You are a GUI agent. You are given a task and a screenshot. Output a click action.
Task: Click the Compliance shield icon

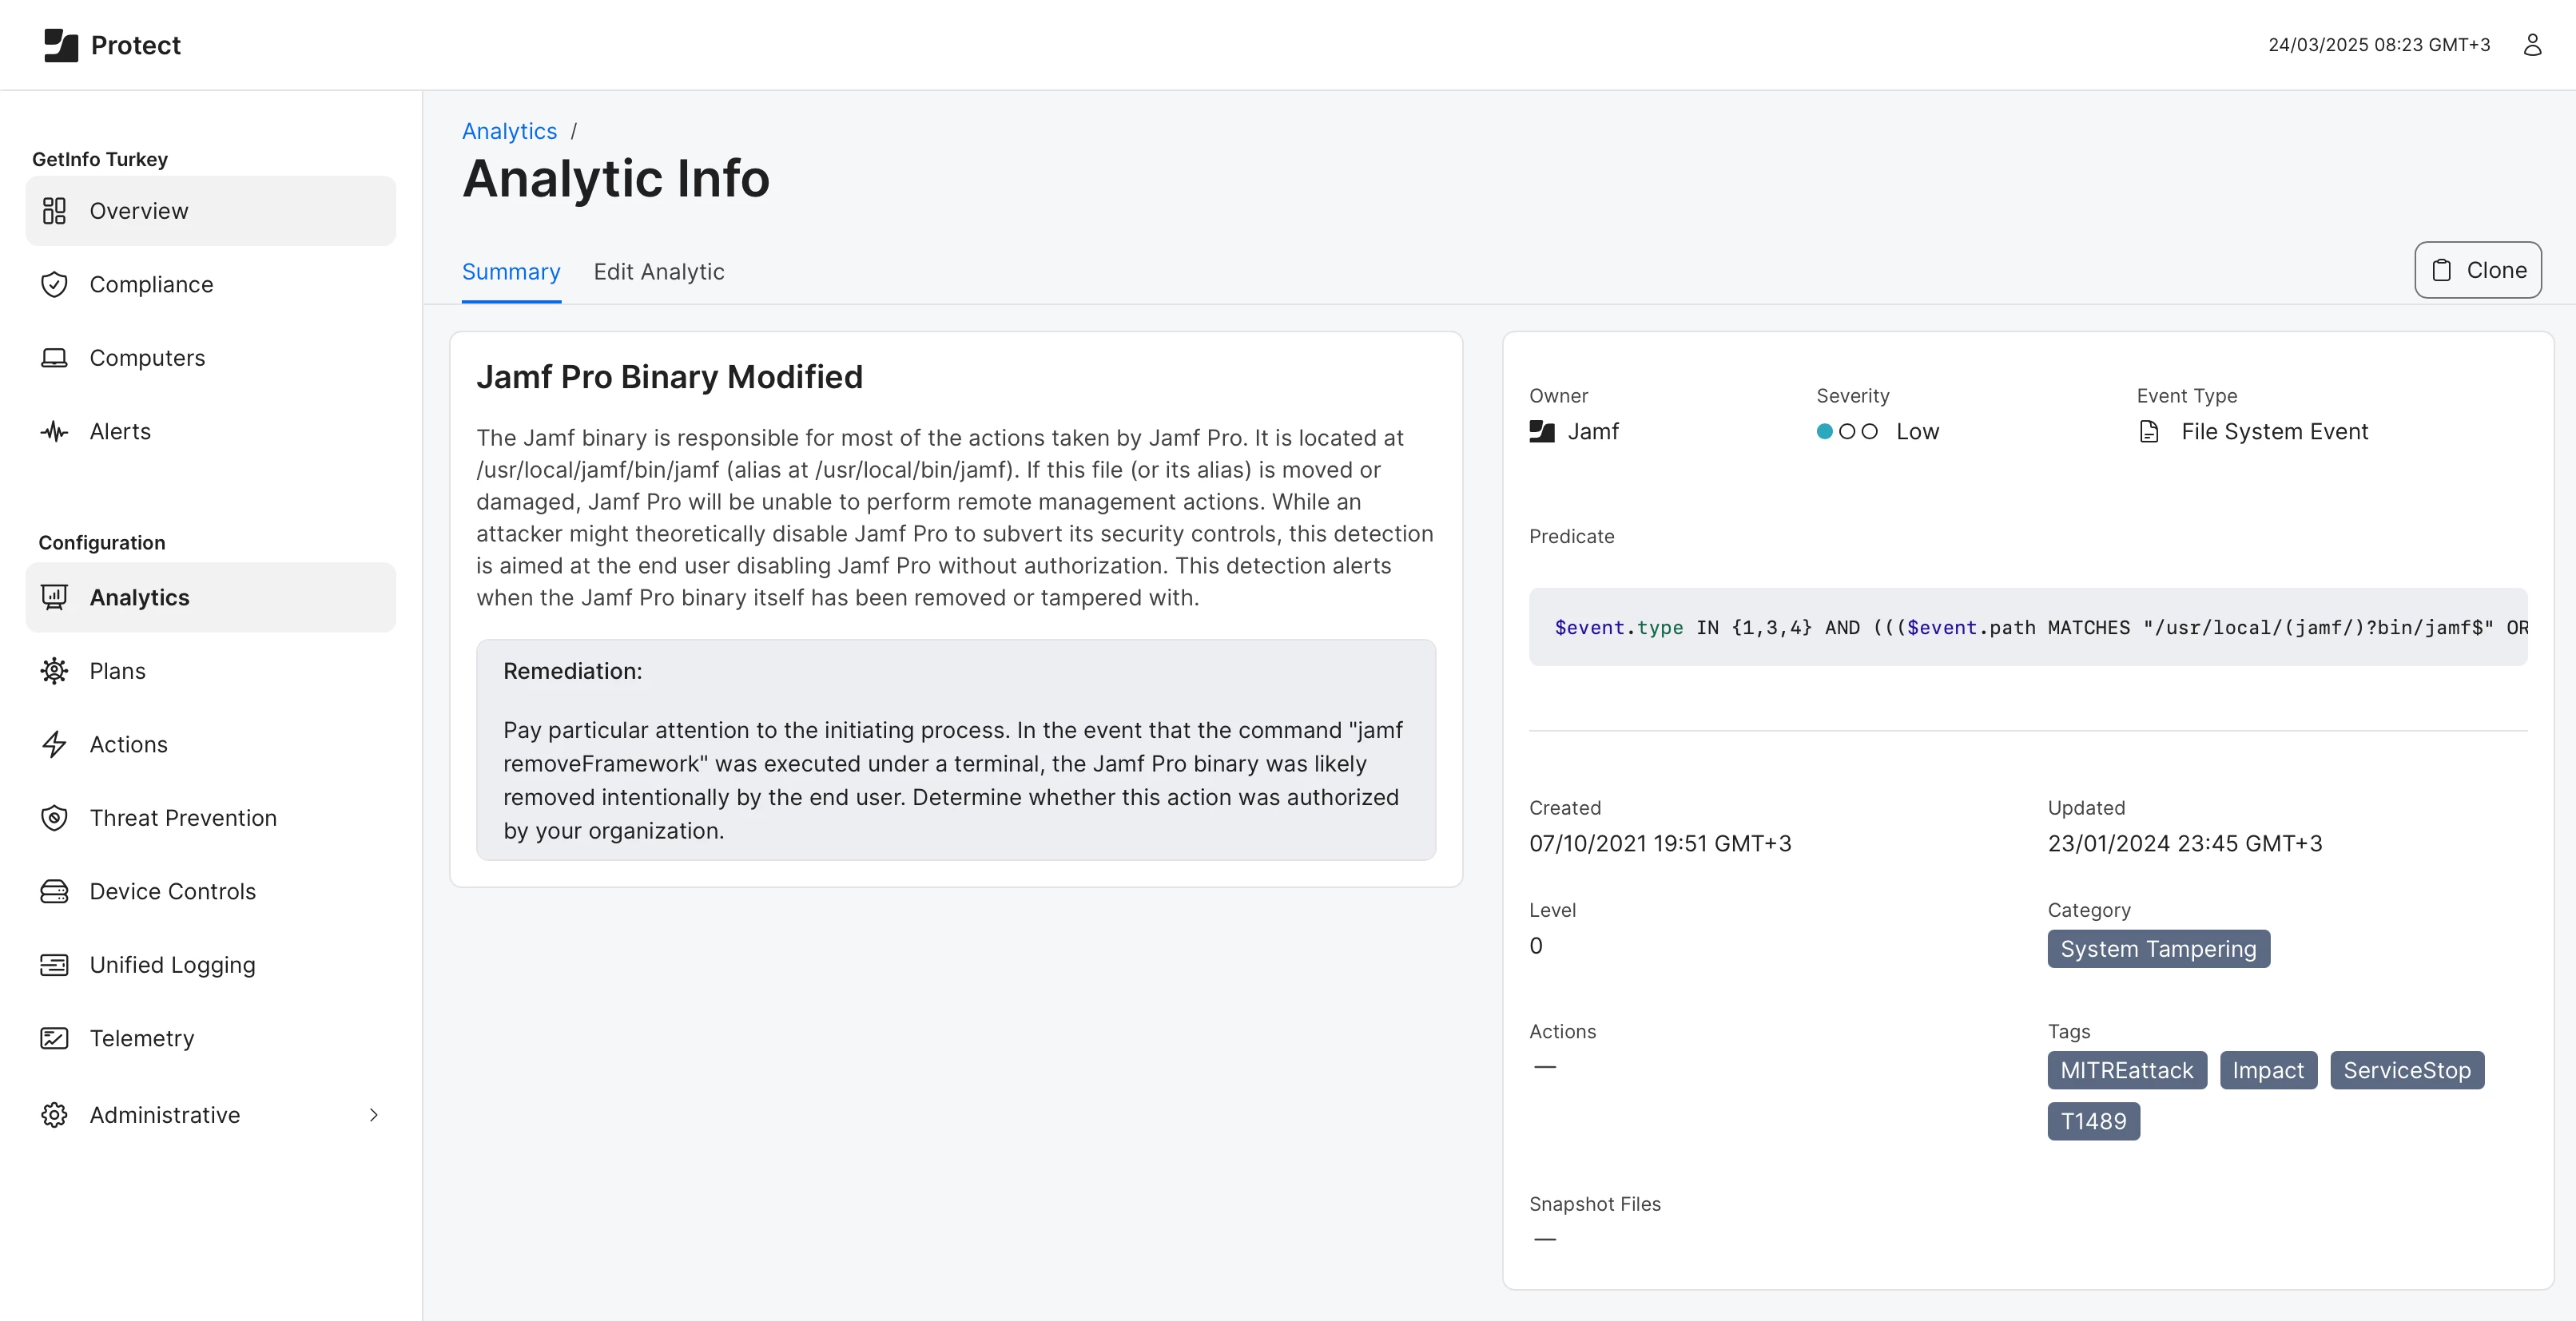(54, 285)
